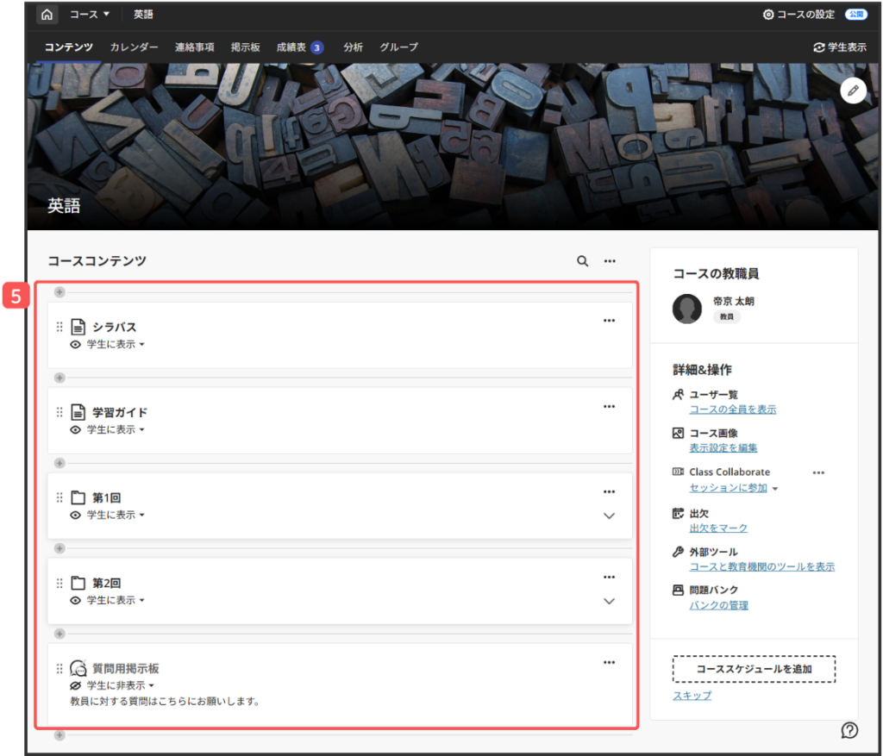The image size is (883, 756).
Task: Click the home icon in top bar
Action: point(47,15)
